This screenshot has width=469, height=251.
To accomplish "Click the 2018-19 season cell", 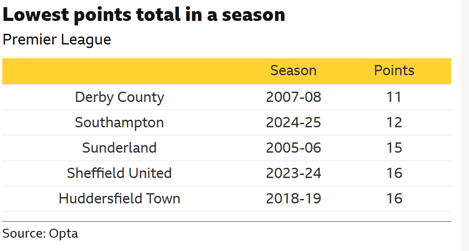I will coord(293,198).
